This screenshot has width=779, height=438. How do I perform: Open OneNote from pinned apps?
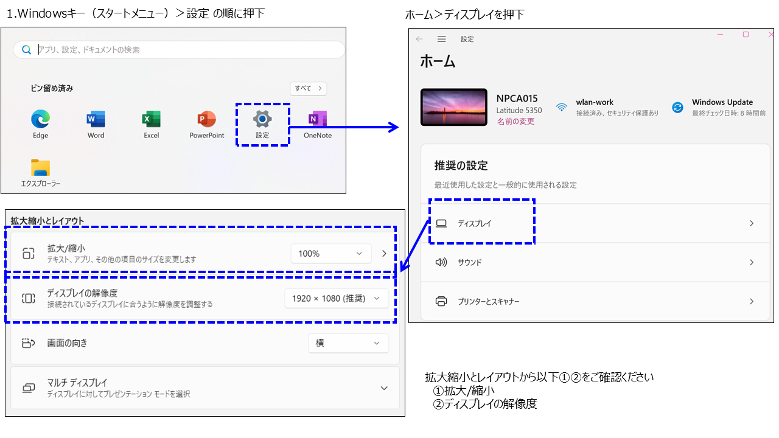(317, 119)
